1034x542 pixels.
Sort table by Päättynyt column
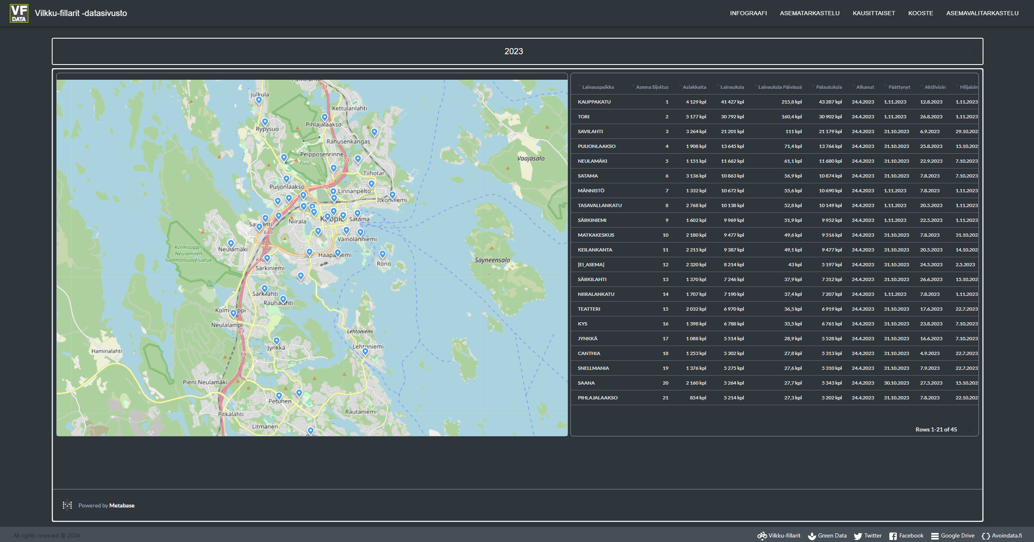point(899,87)
